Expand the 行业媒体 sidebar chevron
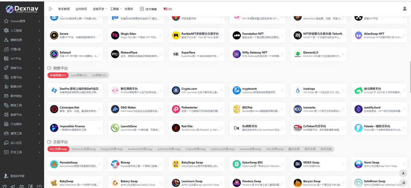The height and width of the screenshot is (188, 411). [40, 124]
